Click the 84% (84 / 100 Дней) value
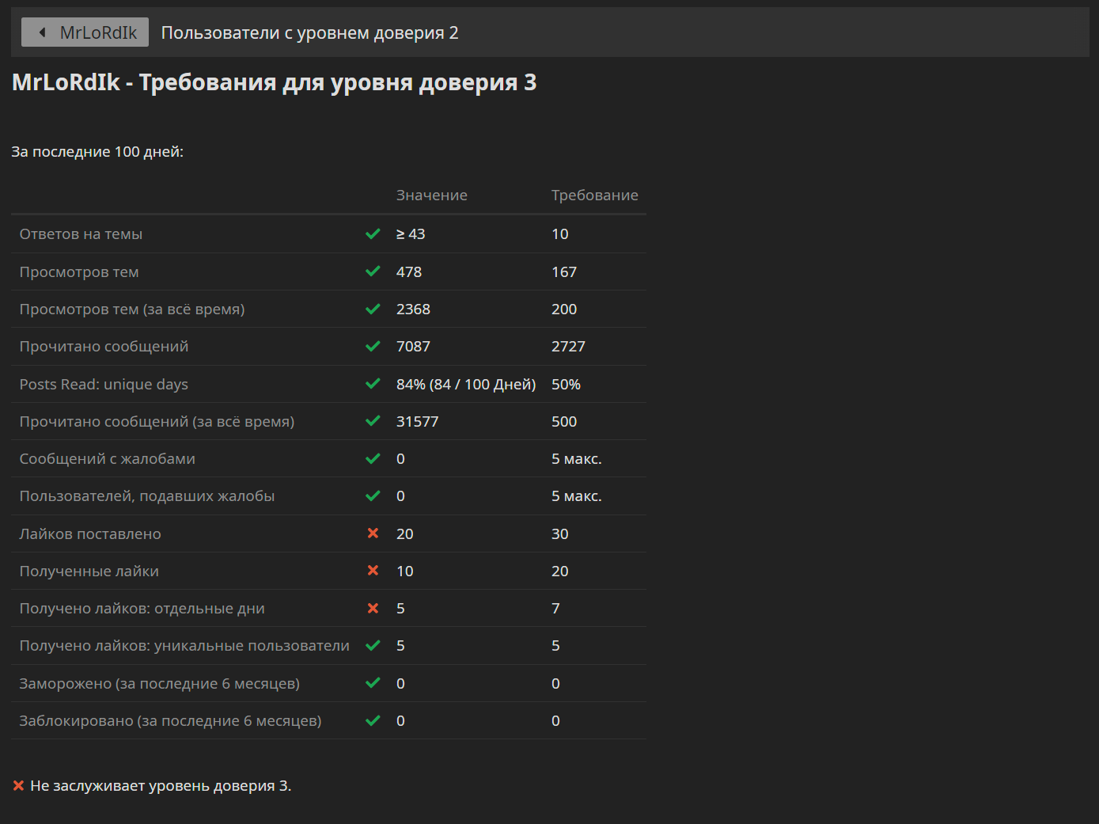 [466, 384]
